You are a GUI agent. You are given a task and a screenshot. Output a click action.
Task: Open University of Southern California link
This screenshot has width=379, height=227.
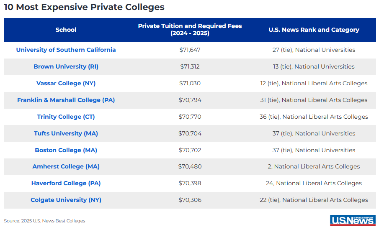[66, 50]
